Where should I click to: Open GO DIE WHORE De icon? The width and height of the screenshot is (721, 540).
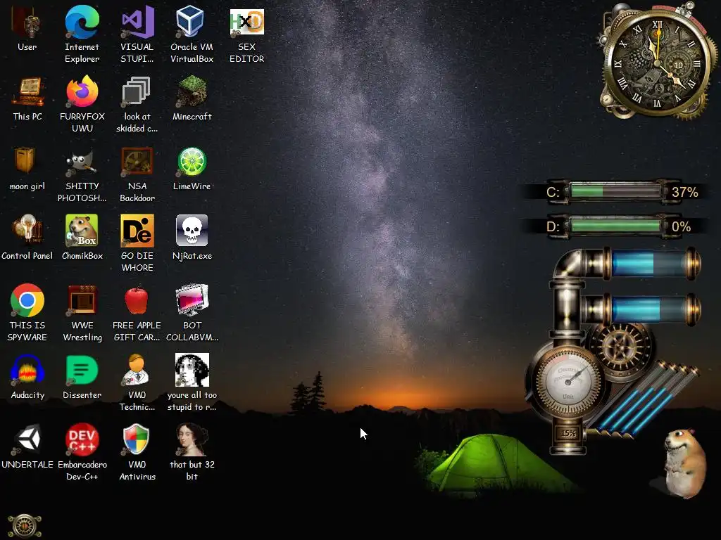point(137,231)
